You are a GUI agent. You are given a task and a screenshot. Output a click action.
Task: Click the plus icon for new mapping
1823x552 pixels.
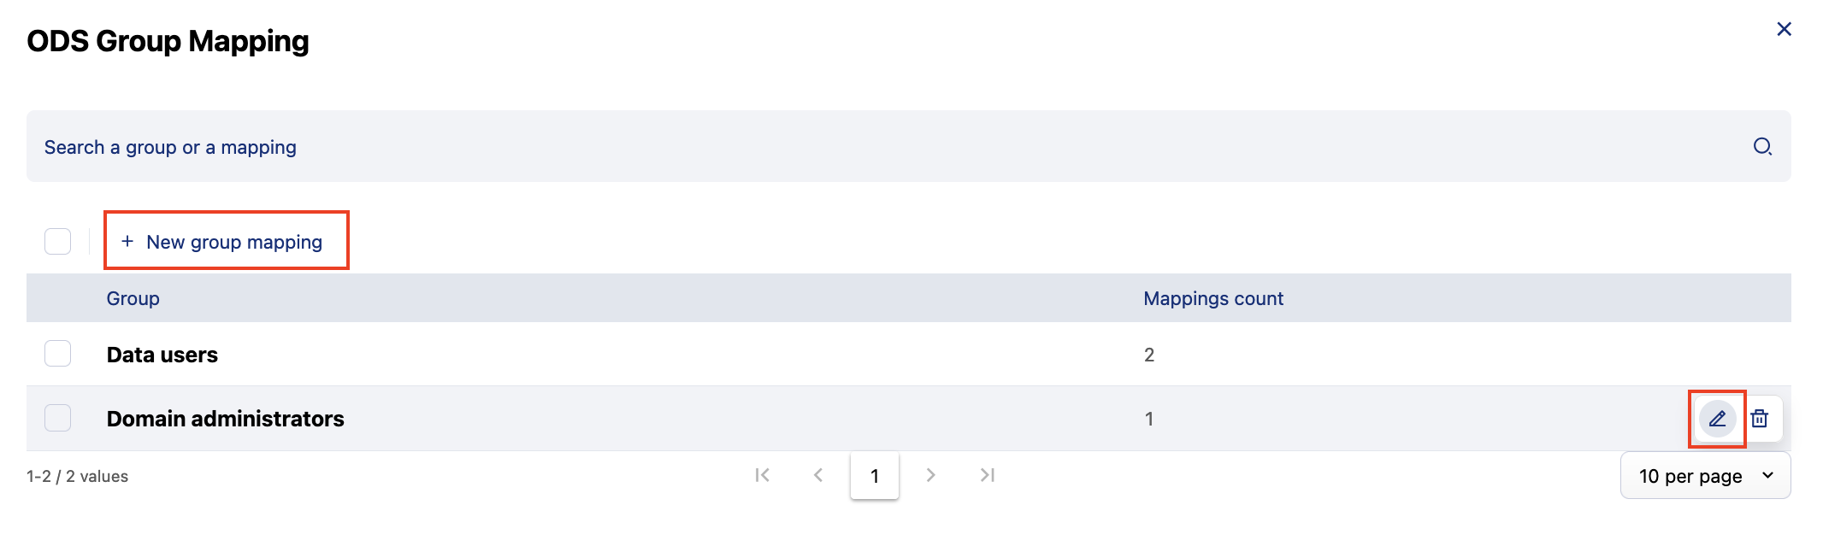point(127,242)
